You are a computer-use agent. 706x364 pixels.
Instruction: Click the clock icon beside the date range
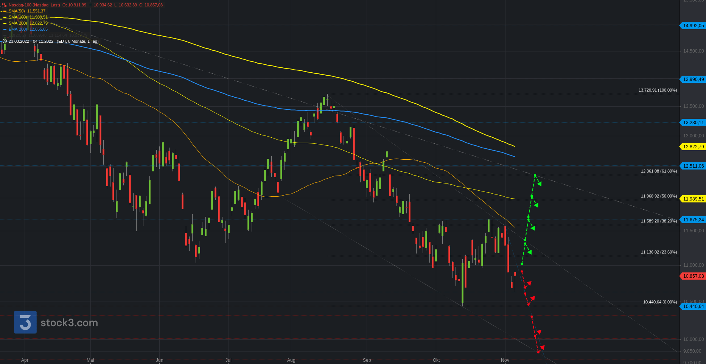5,41
